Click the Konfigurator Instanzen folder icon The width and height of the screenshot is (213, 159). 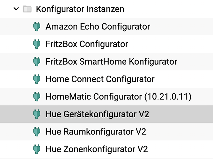coord(27,9)
